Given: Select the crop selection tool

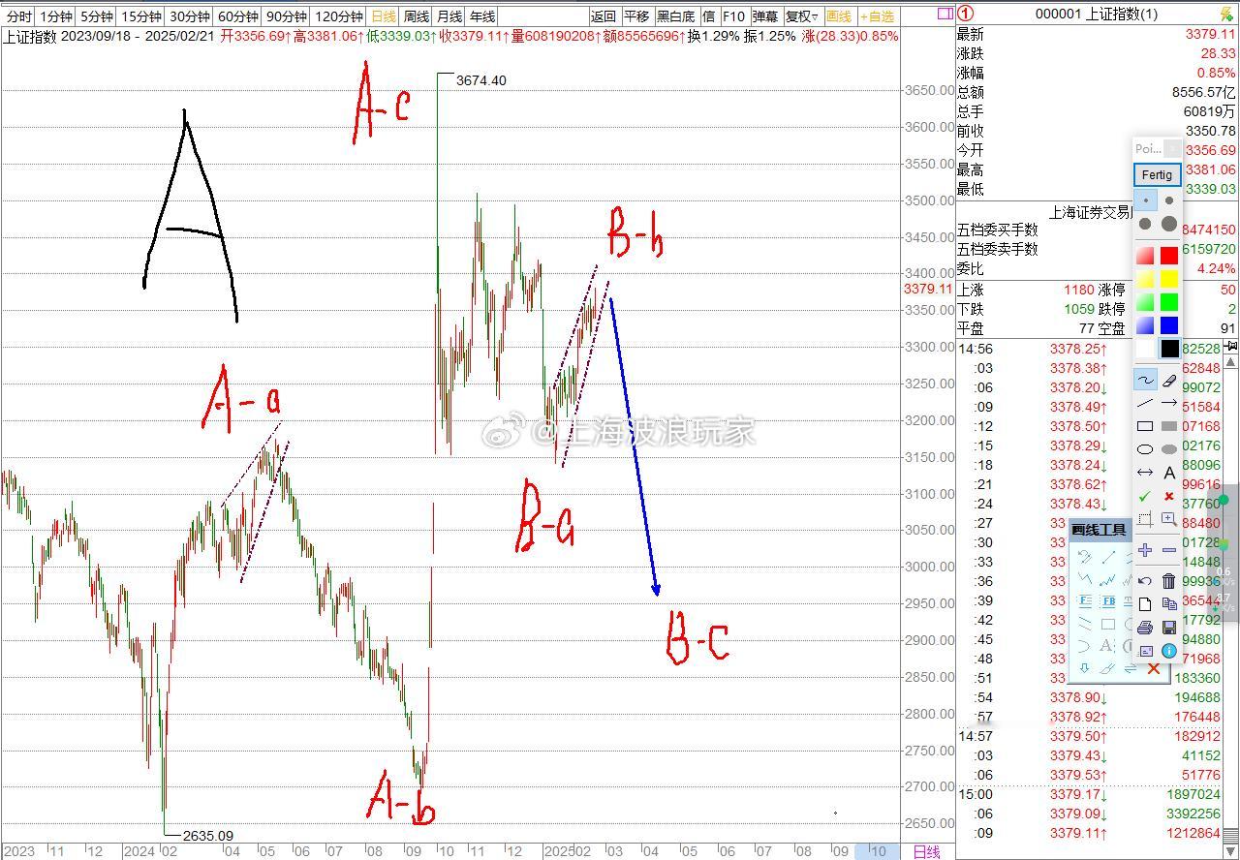Looking at the screenshot, I should tap(1145, 519).
